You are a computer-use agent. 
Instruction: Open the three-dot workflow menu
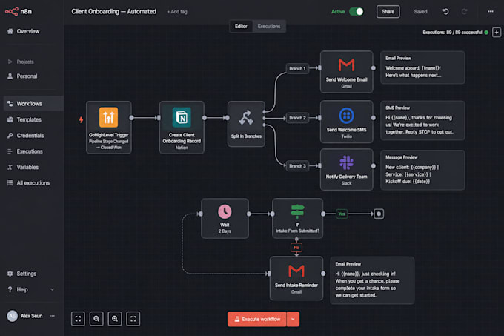[x=490, y=12]
